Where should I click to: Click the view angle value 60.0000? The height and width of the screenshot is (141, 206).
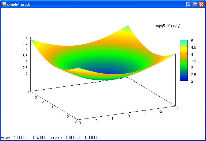pos(21,138)
